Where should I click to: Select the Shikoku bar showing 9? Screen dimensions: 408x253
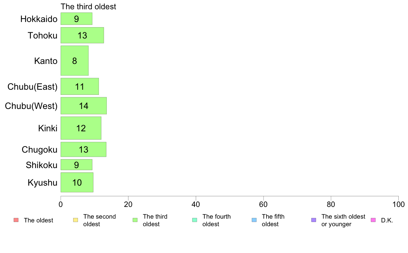(77, 165)
